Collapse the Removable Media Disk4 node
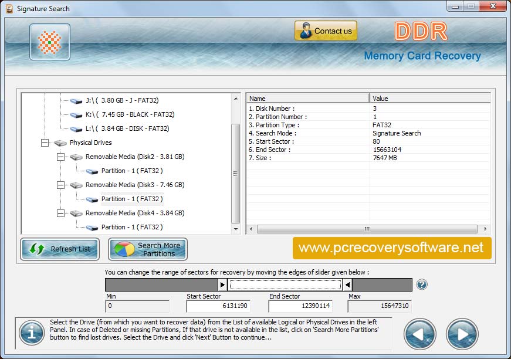 point(60,213)
